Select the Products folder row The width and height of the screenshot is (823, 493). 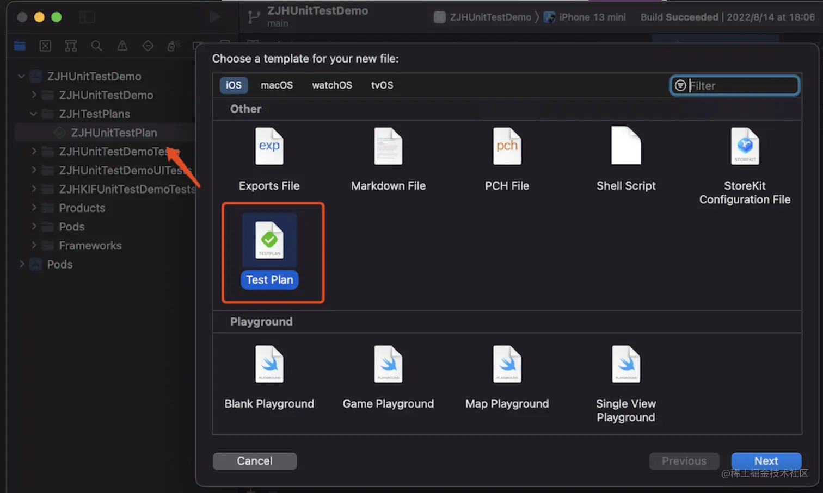point(105,208)
